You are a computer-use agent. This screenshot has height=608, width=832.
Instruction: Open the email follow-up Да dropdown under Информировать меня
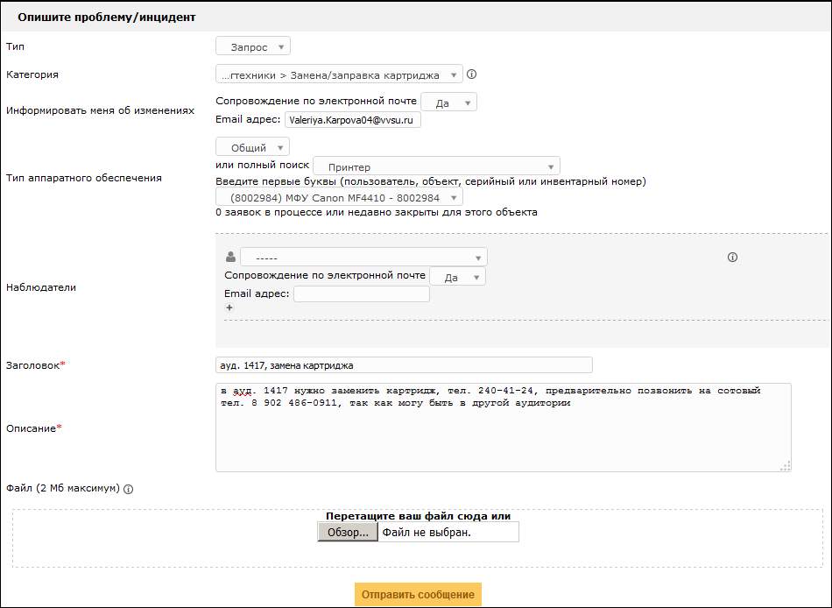click(449, 103)
